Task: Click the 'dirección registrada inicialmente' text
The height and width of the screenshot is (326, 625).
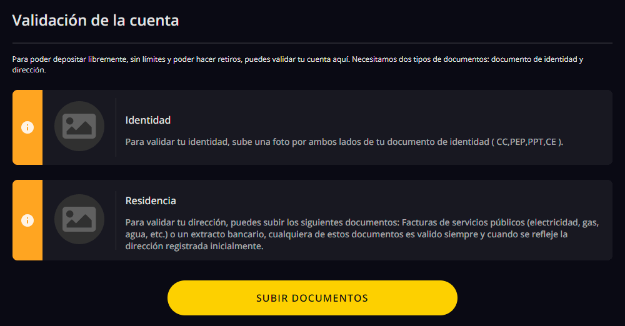Action: point(194,246)
